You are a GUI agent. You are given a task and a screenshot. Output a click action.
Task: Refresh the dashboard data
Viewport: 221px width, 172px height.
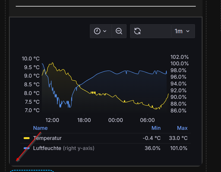(x=137, y=31)
